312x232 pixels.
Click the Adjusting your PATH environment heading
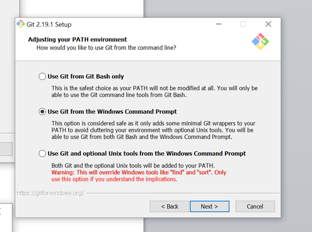pyautogui.click(x=77, y=39)
